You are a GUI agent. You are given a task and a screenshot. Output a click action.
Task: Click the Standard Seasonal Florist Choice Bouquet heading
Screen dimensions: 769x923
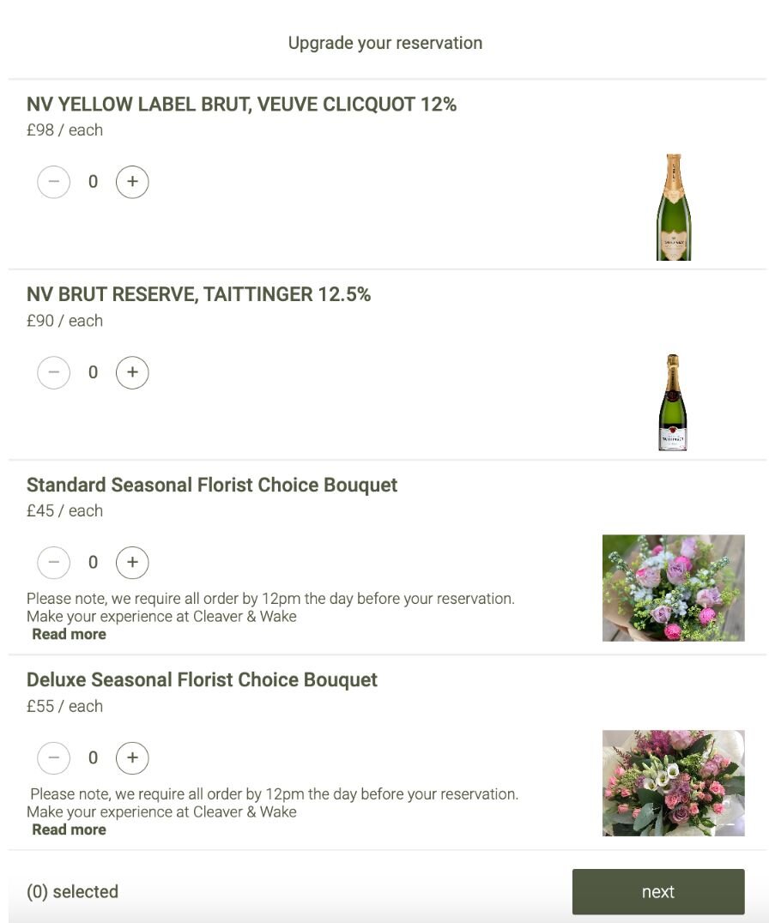coord(212,486)
